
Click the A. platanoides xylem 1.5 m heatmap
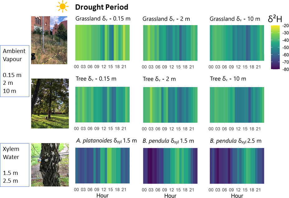(102, 166)
